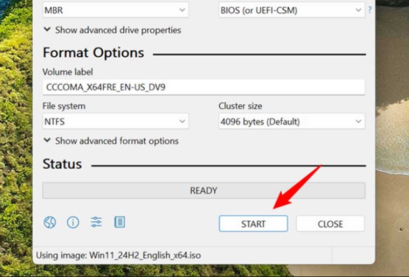Screen dimensions: 409x277
Task: Open the MBR partition scheme dropdown
Action: pos(116,10)
